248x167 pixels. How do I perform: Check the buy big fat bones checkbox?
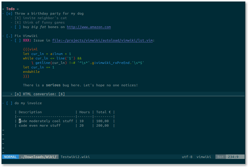click(x=18, y=27)
